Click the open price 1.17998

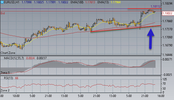[26, 2]
